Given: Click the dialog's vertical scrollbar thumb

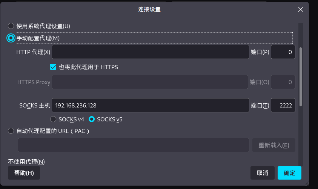Looking at the screenshot, I should pyautogui.click(x=300, y=77).
